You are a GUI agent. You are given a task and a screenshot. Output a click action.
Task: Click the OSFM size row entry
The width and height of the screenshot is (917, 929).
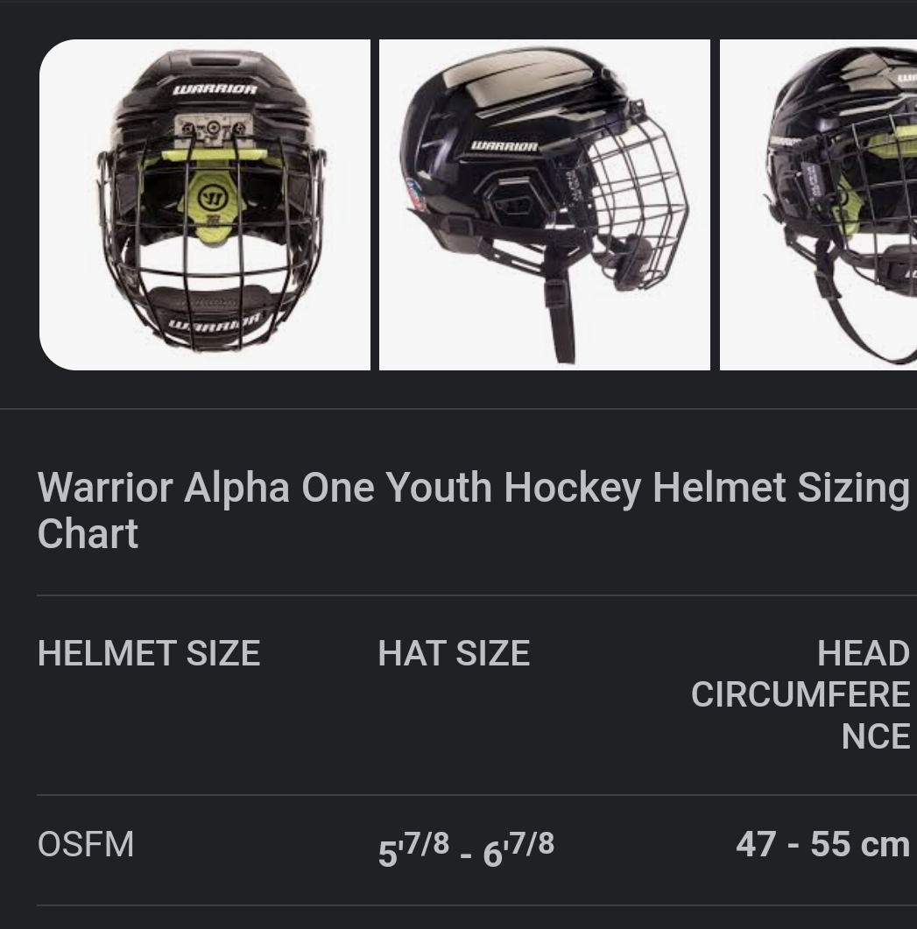(86, 843)
